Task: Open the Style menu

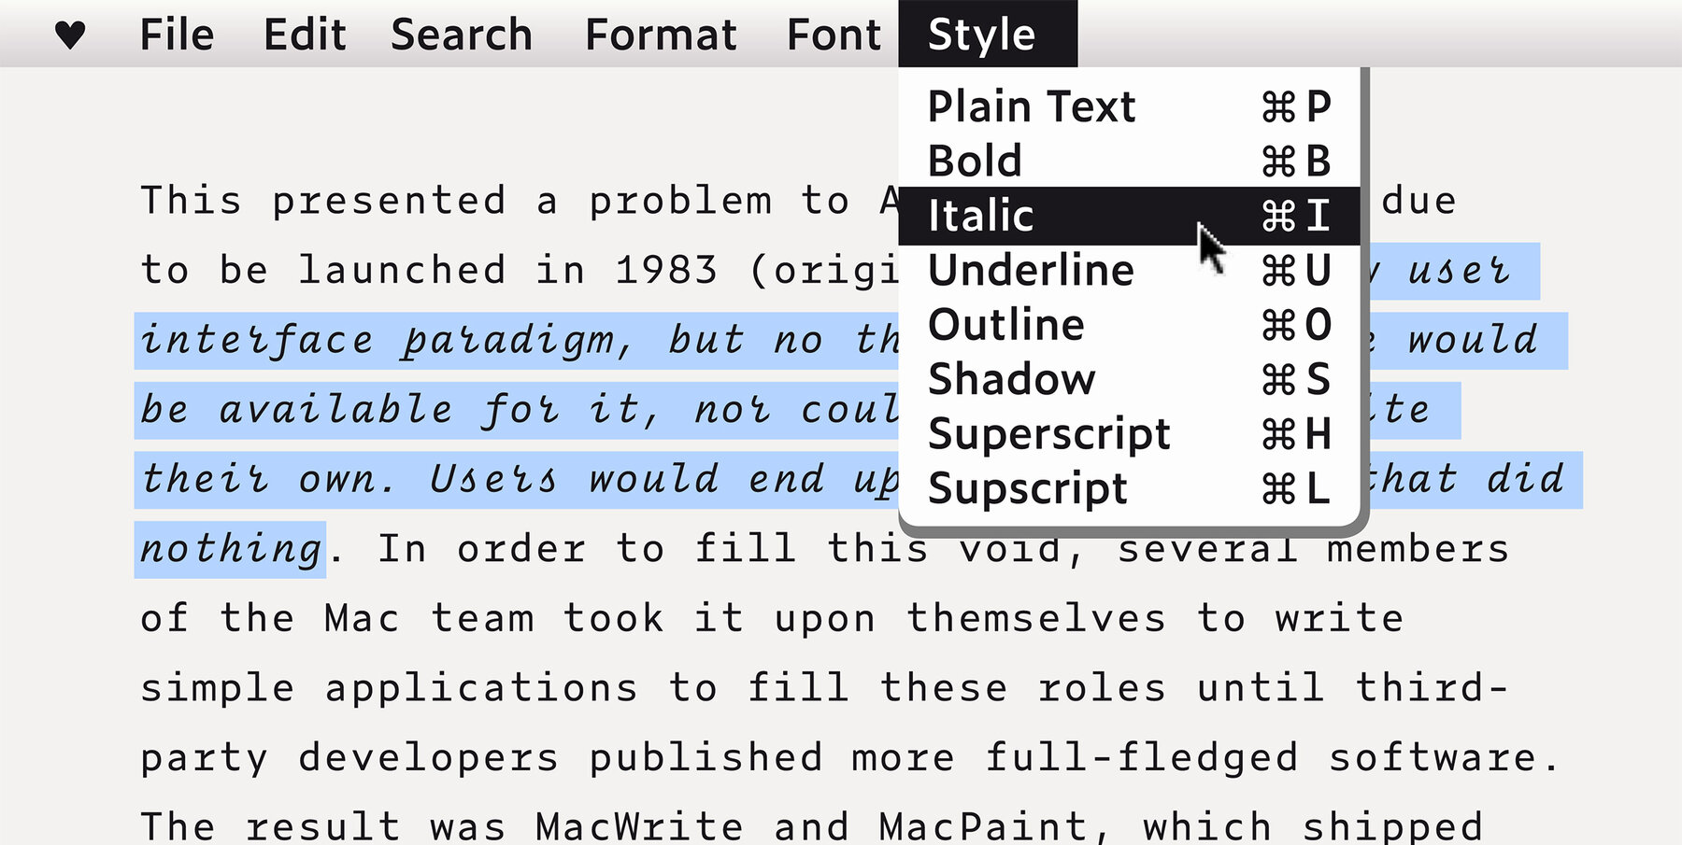Action: 981,34
